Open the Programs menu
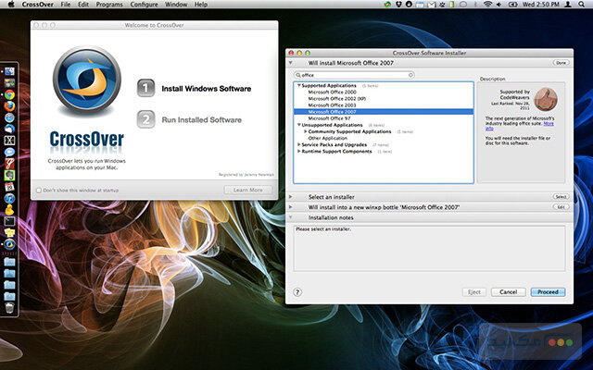 click(109, 5)
